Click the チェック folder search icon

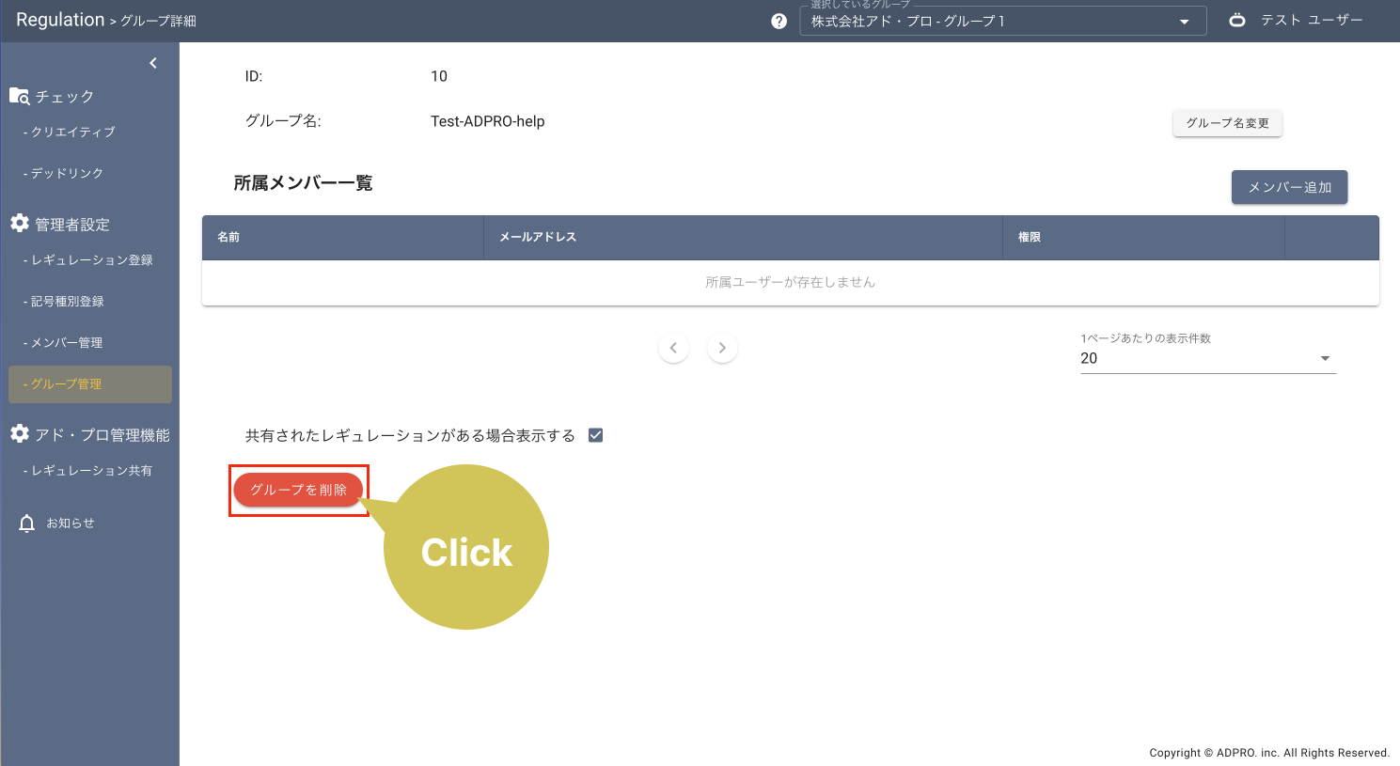coord(19,96)
